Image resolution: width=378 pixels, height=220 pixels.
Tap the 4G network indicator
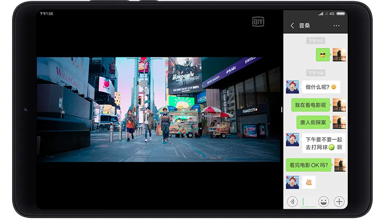[x=332, y=14]
